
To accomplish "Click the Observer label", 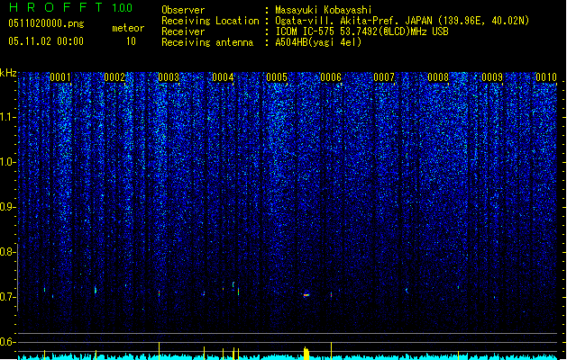I will tap(183, 10).
